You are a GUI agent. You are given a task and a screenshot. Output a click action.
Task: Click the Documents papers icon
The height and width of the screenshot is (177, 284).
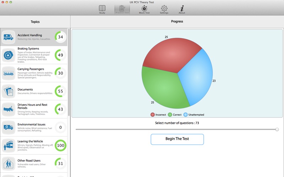8,91
